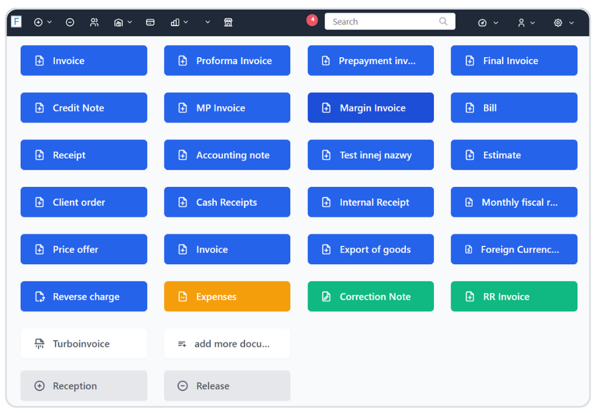Screen dimensions: 596x413
Task: Expand the speedometer dashboard menu
Action: 488,23
